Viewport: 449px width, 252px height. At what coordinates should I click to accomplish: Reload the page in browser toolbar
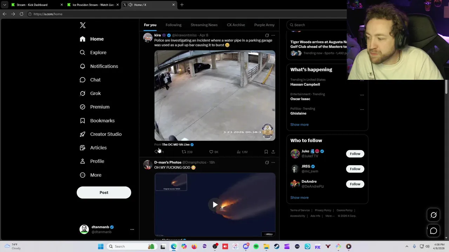pyautogui.click(x=21, y=14)
